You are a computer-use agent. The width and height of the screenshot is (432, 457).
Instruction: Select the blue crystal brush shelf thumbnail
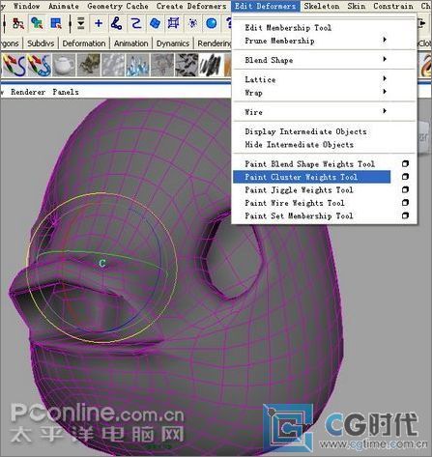[x=137, y=65]
